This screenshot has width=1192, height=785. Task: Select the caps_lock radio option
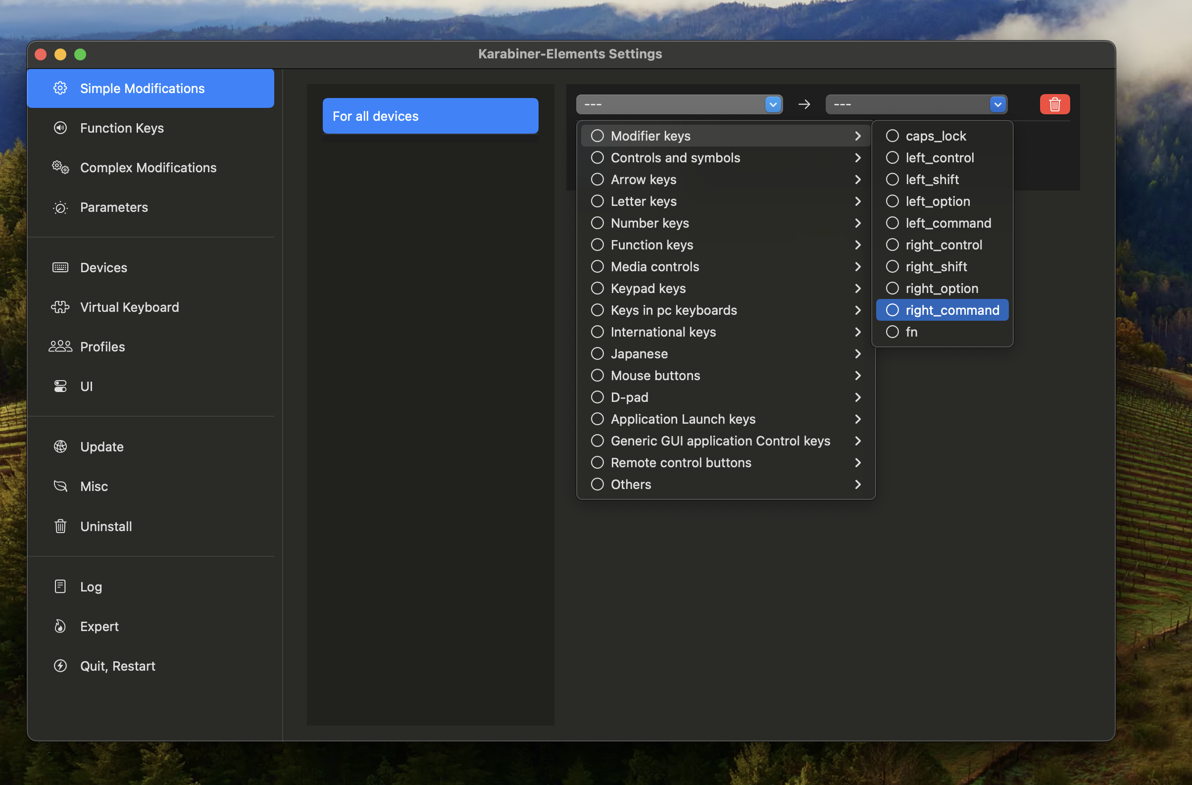click(x=935, y=136)
